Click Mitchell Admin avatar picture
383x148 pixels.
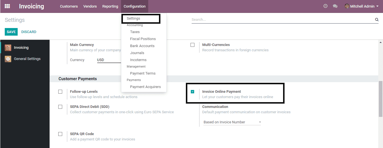347,6
